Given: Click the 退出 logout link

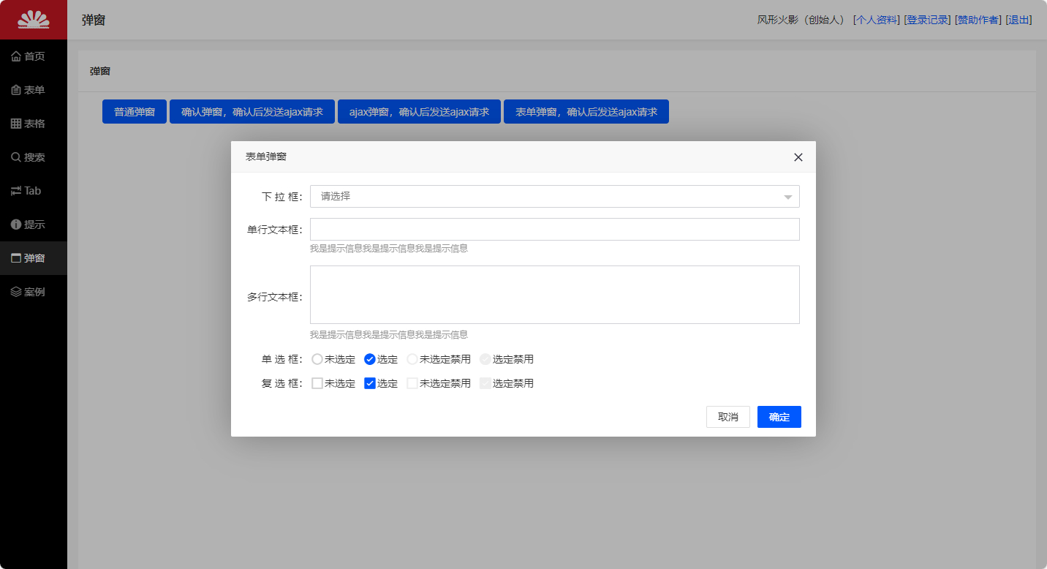Looking at the screenshot, I should coord(1019,20).
